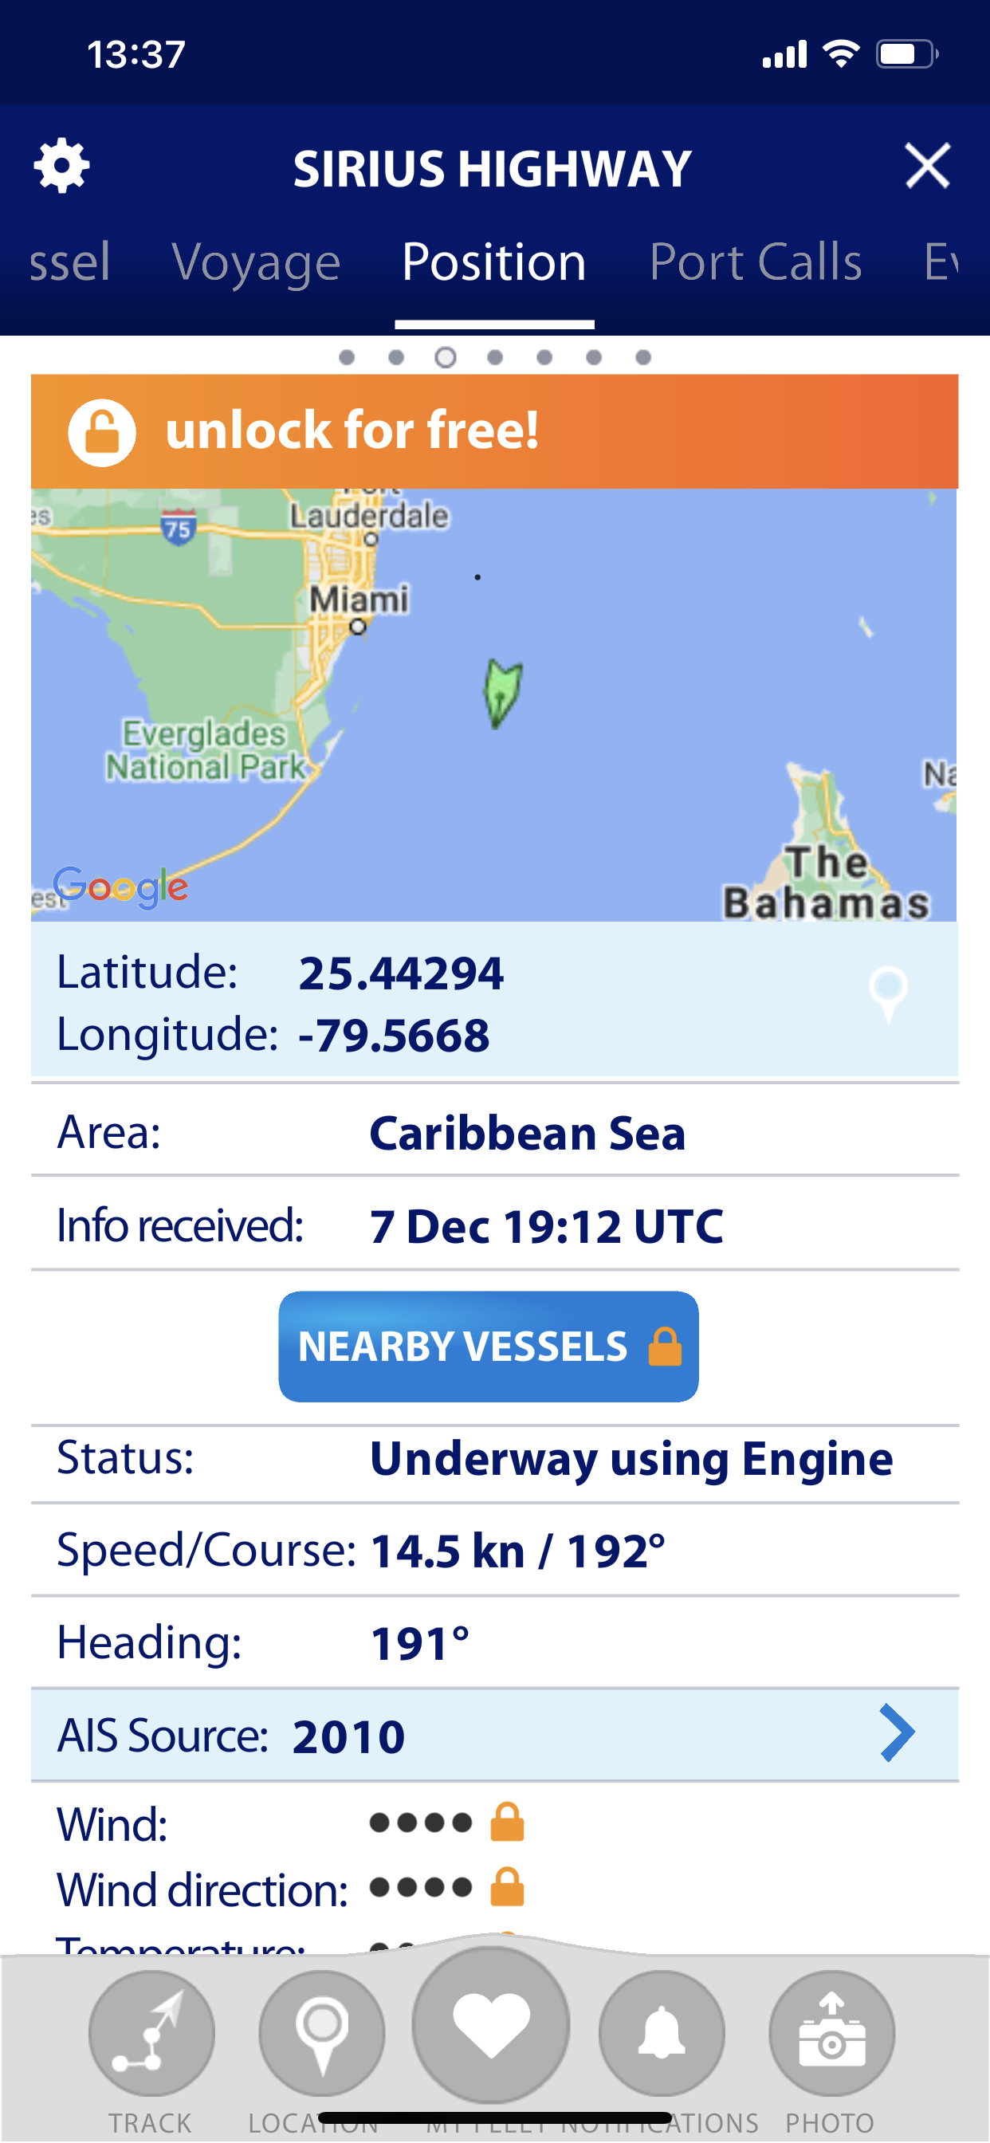Screen dimensions: 990x2143
Task: Switch to the Port Calls tab
Action: pyautogui.click(x=756, y=262)
